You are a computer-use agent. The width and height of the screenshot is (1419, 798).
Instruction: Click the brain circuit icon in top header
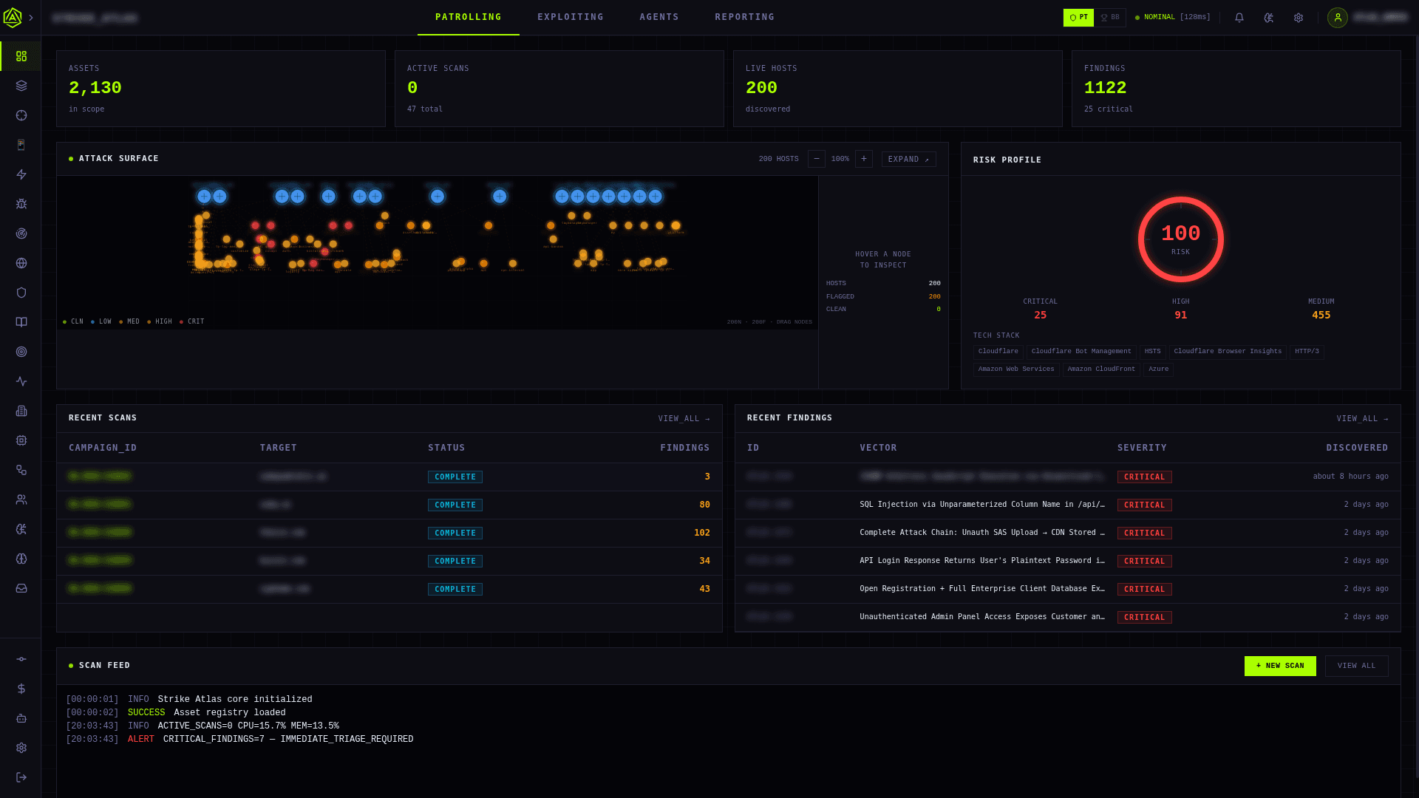(x=1269, y=18)
